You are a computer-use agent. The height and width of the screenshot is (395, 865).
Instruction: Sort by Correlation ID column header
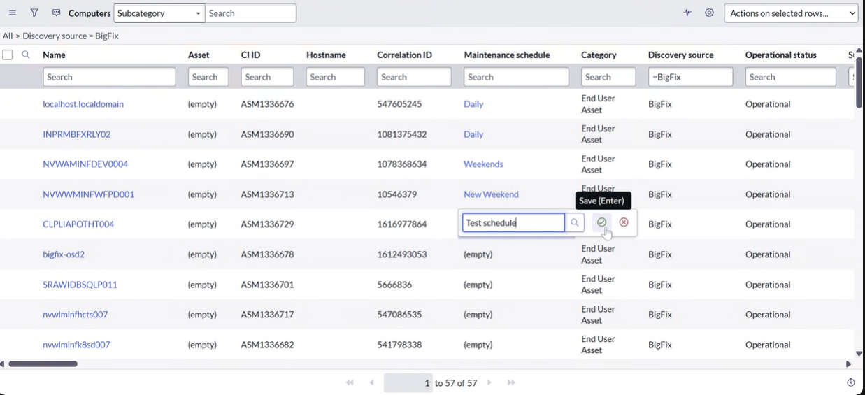404,55
